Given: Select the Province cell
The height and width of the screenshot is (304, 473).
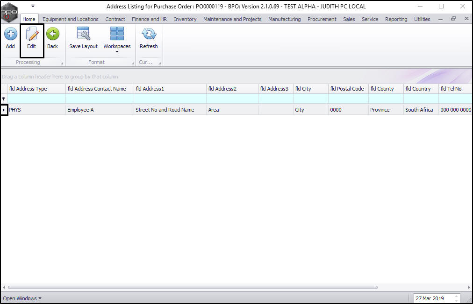Looking at the screenshot, I should (386, 110).
